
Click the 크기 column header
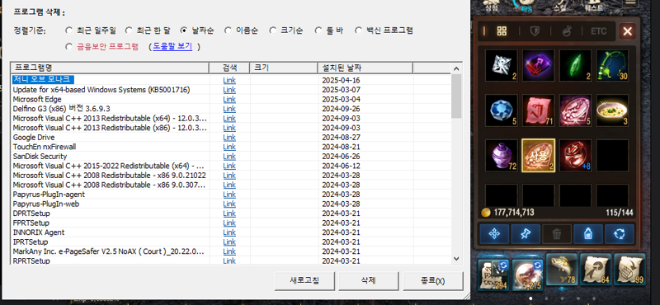click(x=284, y=68)
